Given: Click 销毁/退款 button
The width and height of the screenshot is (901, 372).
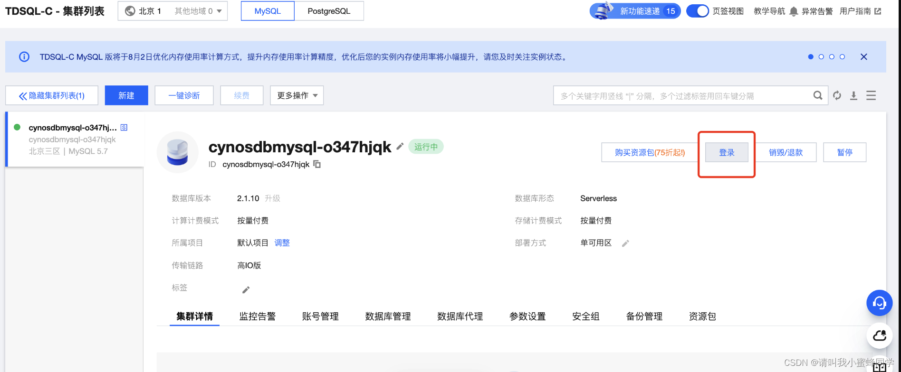Looking at the screenshot, I should click(786, 152).
